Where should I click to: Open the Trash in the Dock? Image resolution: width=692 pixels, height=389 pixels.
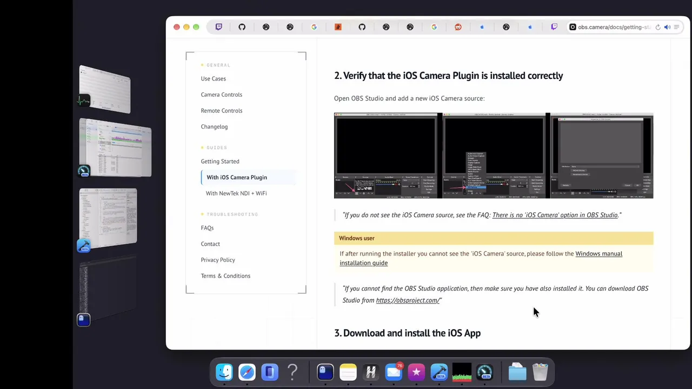pos(540,372)
